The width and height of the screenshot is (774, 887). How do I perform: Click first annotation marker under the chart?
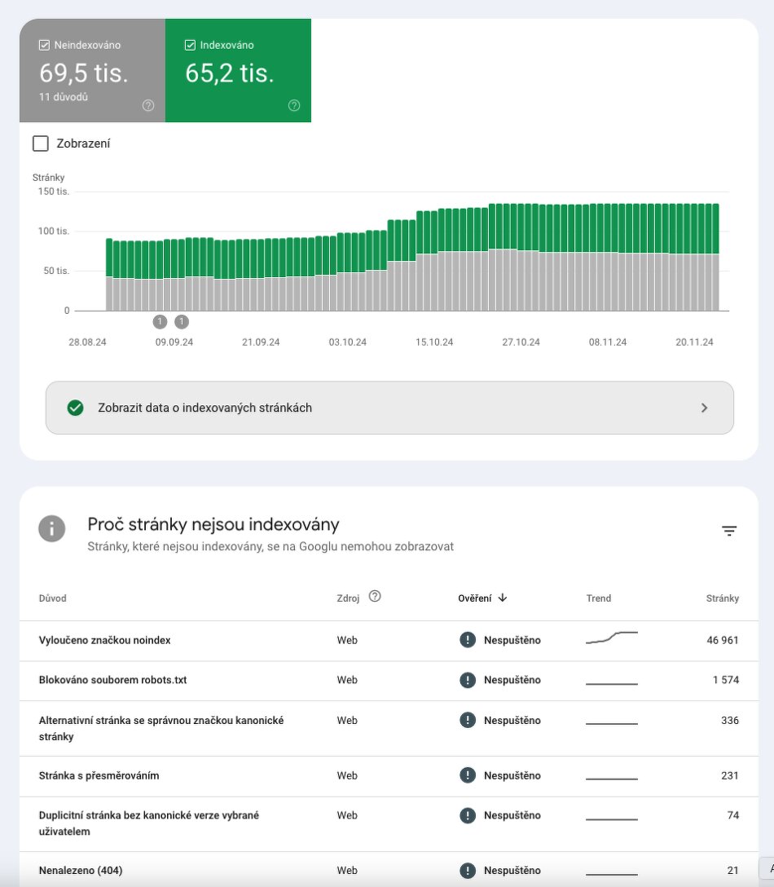point(160,321)
